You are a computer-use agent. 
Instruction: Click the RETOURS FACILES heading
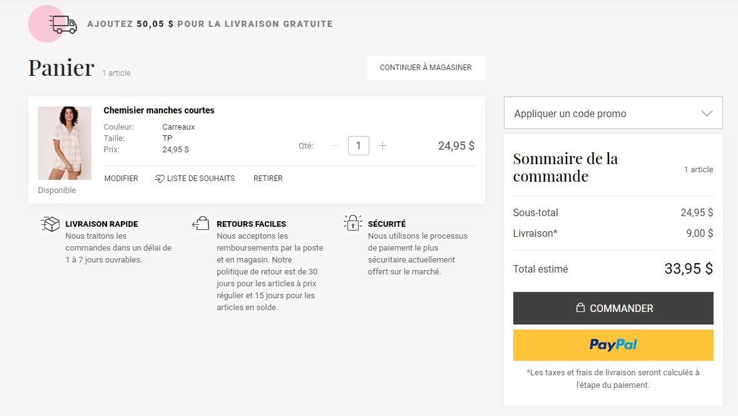pyautogui.click(x=252, y=224)
